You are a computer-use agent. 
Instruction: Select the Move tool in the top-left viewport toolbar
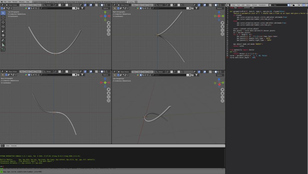coord(3,22)
